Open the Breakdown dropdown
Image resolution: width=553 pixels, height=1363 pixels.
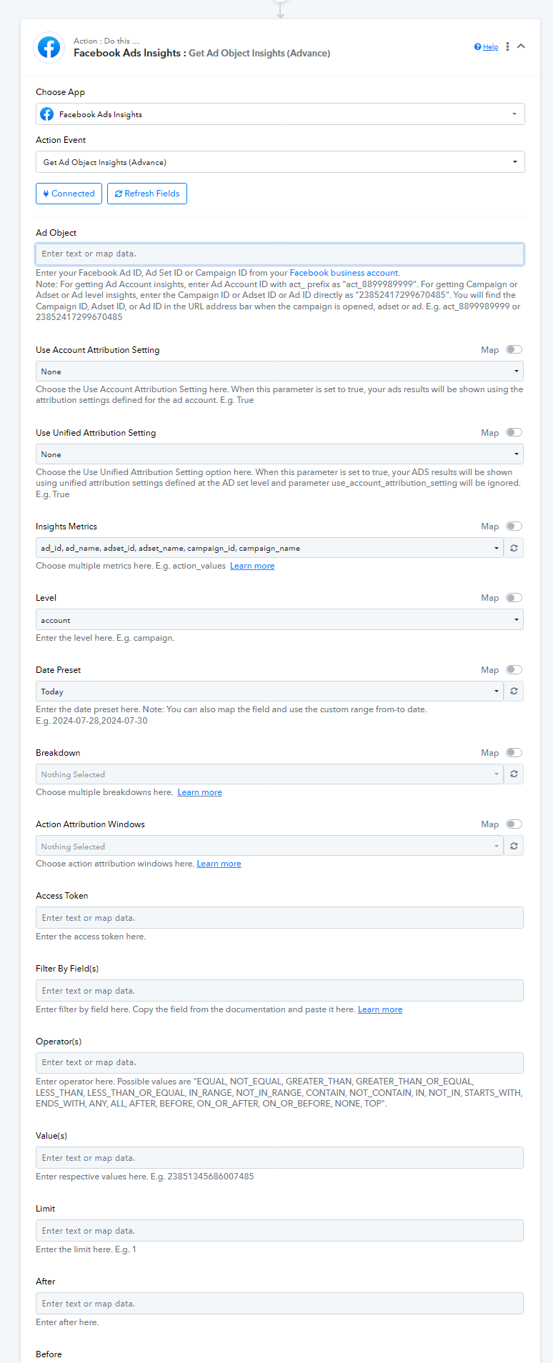click(x=269, y=774)
